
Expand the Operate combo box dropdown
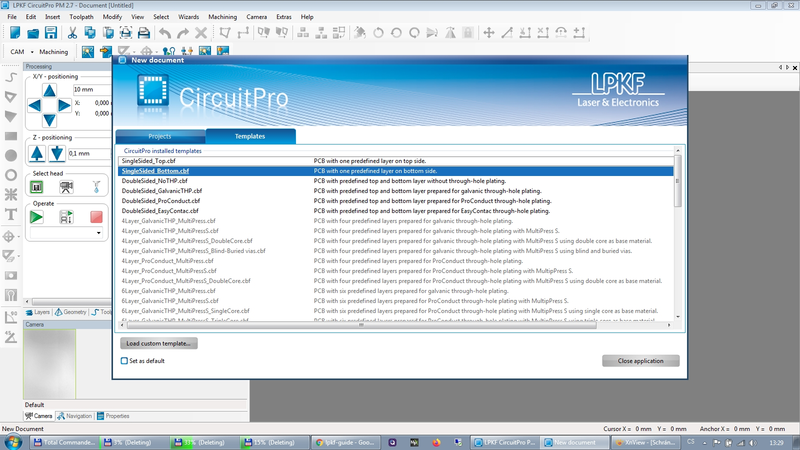pos(98,232)
